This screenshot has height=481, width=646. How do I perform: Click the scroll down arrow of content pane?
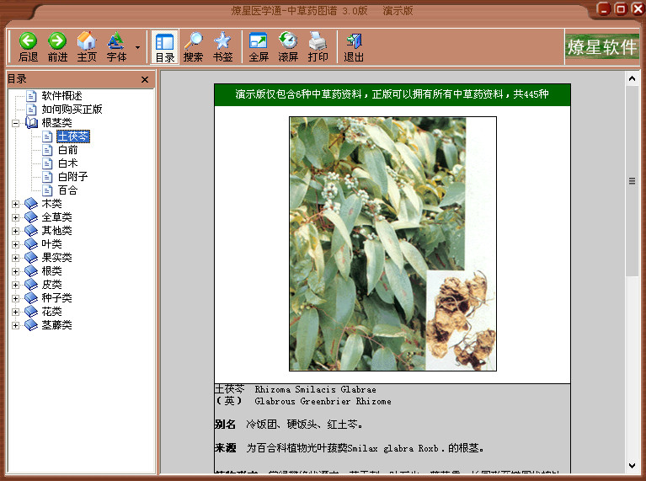pos(632,466)
